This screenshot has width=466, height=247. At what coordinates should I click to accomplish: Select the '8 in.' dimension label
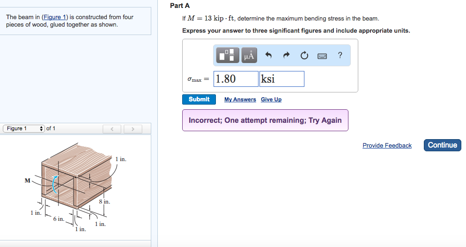click(x=104, y=202)
